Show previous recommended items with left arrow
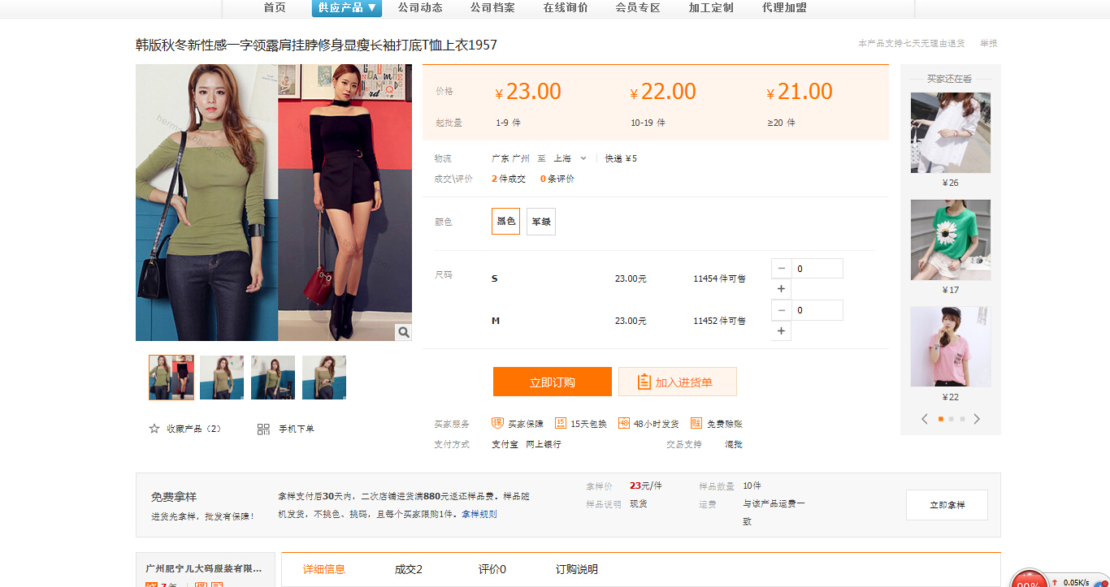Viewport: 1110px width, 587px height. (x=925, y=419)
